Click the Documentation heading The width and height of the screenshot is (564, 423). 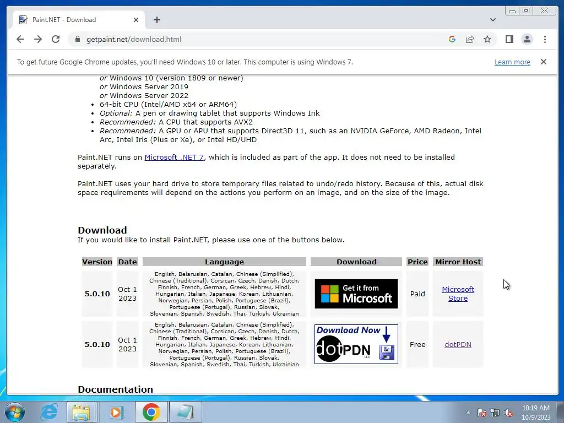coord(116,389)
